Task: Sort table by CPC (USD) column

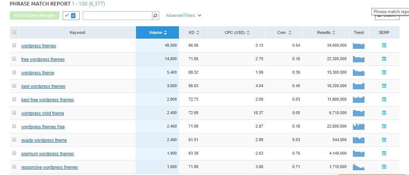Action: point(237,32)
